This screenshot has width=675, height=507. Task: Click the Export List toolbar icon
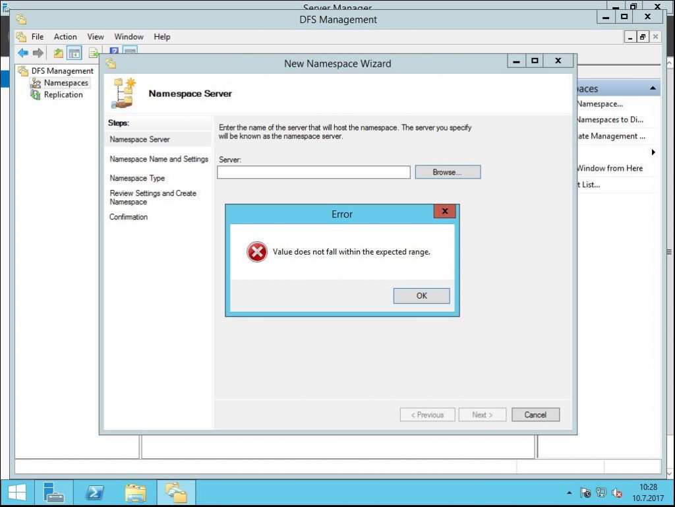(x=94, y=53)
